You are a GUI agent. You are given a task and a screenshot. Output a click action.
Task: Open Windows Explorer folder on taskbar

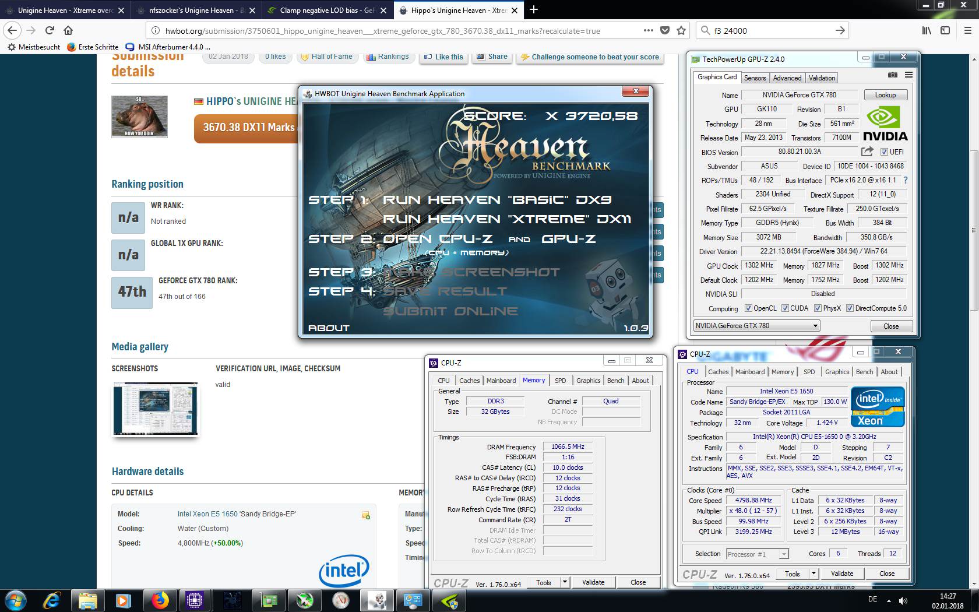[88, 600]
